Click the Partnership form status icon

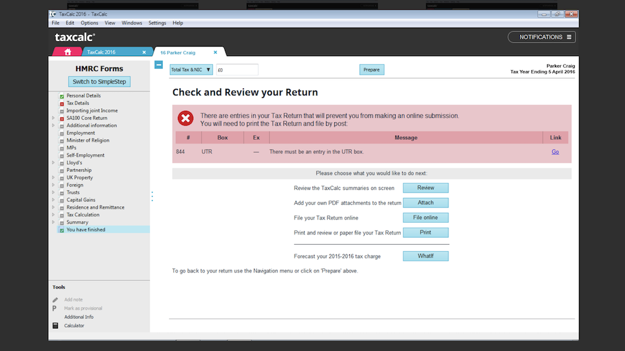click(x=62, y=171)
